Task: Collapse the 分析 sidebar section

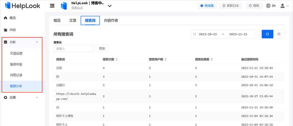Action: pyautogui.click(x=22, y=42)
